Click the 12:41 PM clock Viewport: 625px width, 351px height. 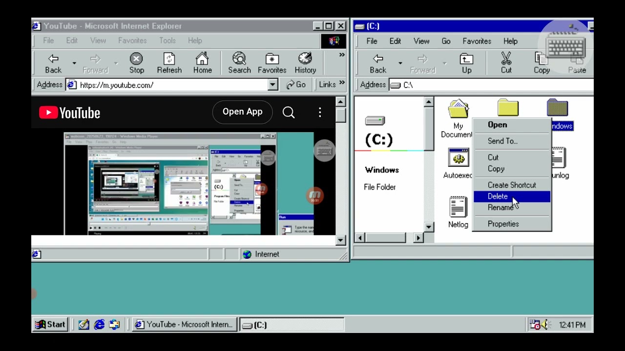pyautogui.click(x=572, y=325)
